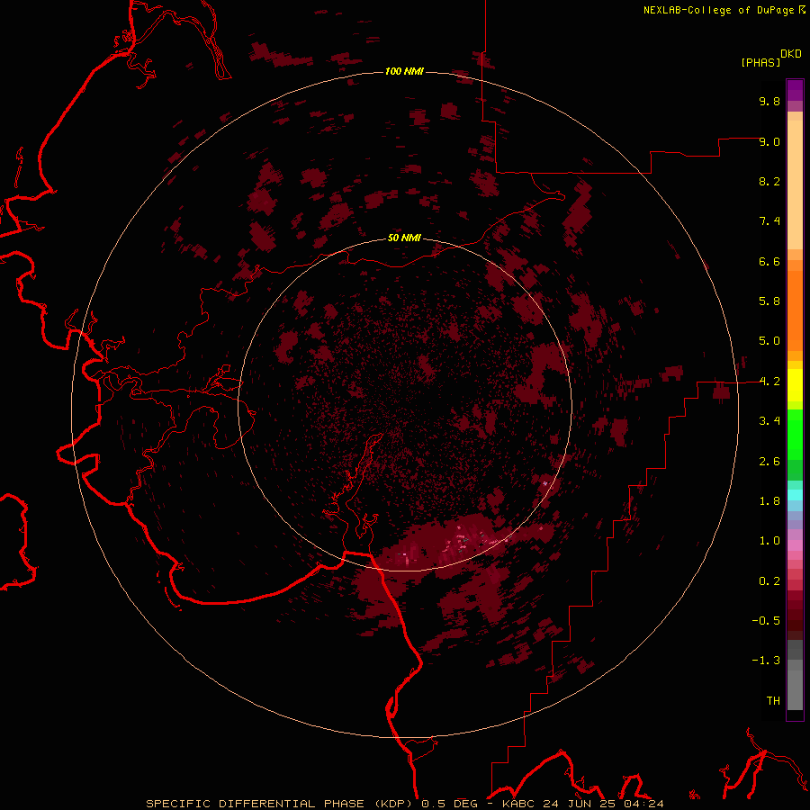
Task: Click the 5.0 color scale label
Action: 769,341
